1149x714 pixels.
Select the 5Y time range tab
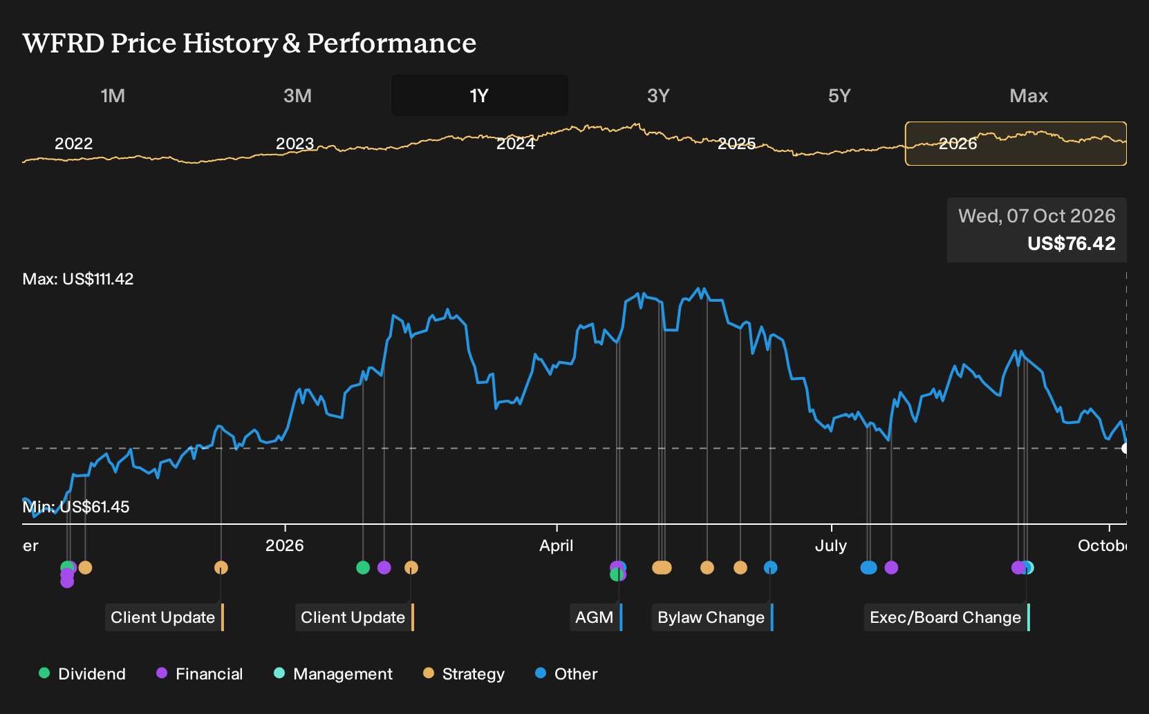click(839, 95)
